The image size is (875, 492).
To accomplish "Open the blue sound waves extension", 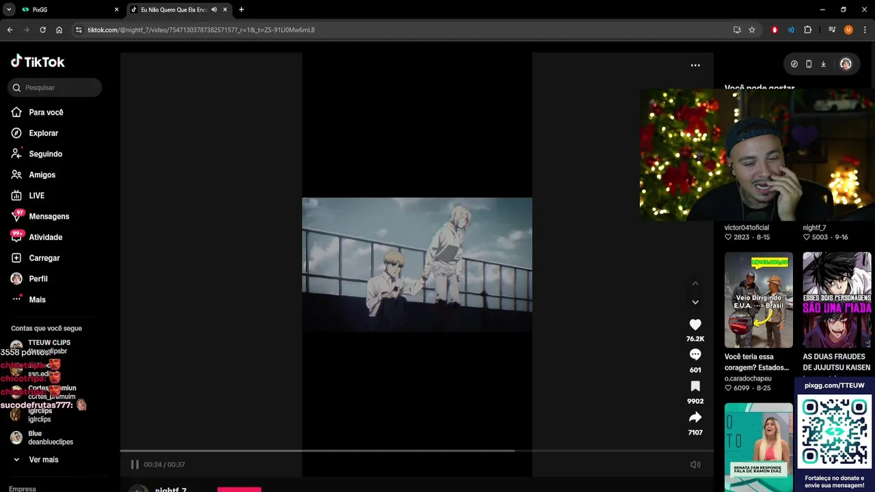I will pos(791,30).
